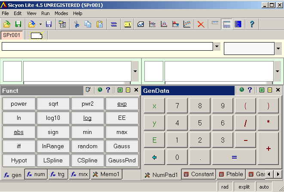
Task: Click the question mark in GenData panel
Action: [250, 90]
